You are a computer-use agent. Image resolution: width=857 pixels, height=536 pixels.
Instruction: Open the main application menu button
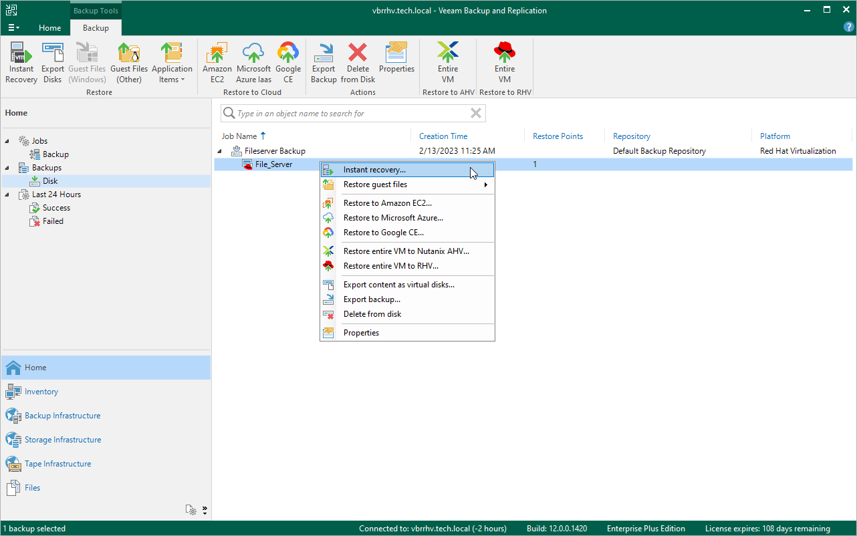pos(13,27)
